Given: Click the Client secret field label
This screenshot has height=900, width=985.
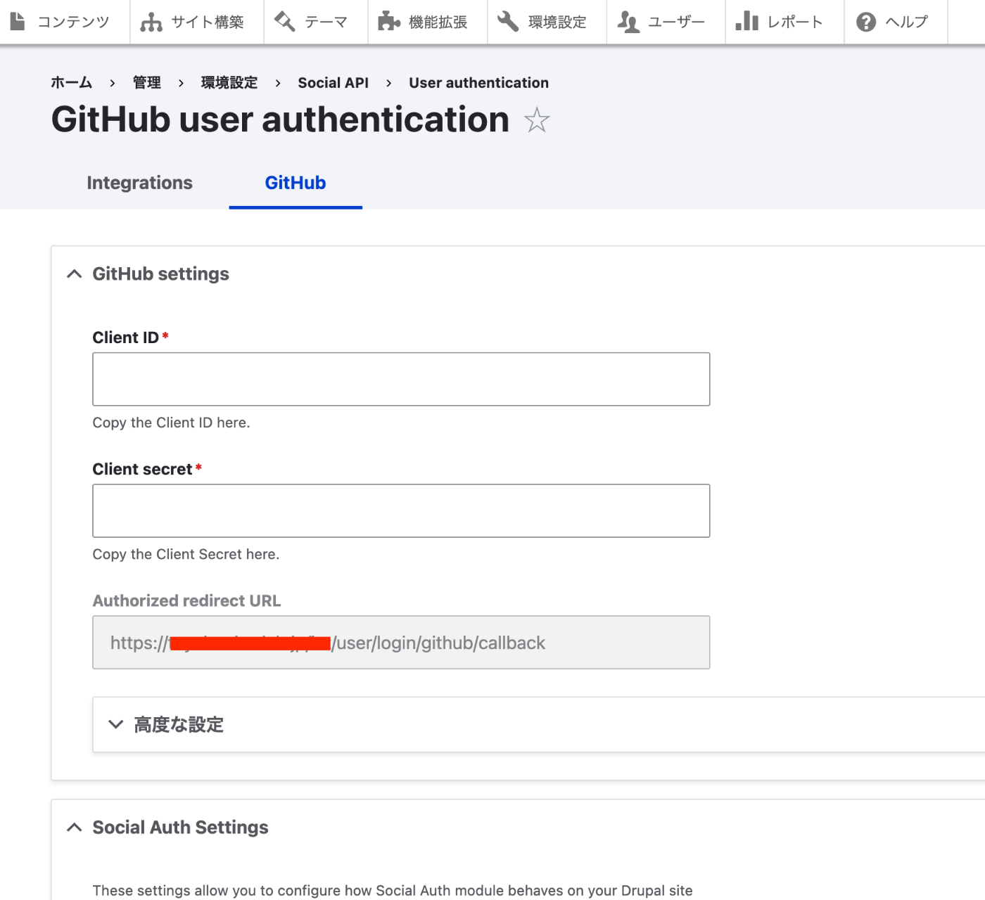Looking at the screenshot, I should pyautogui.click(x=142, y=469).
